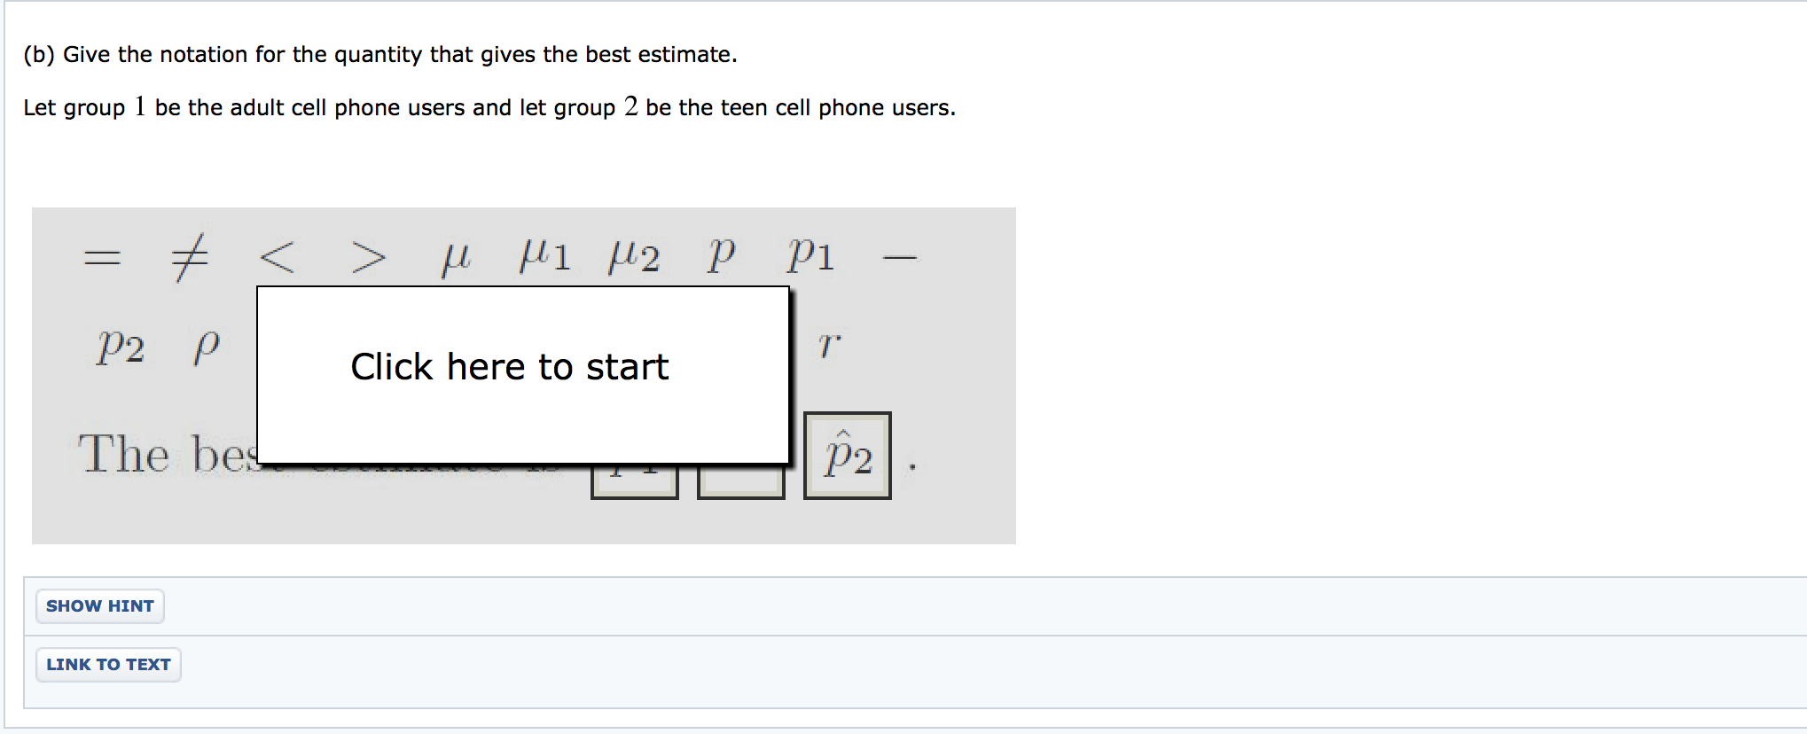Select the equals symbol from the palette
The height and width of the screenshot is (734, 1807).
100,257
